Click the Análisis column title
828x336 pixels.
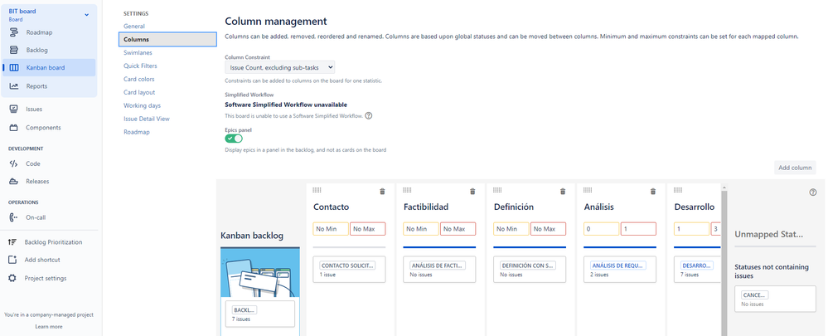click(x=598, y=207)
